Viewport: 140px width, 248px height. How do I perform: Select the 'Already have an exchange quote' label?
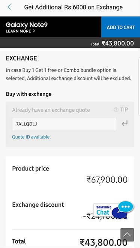tap(51, 110)
